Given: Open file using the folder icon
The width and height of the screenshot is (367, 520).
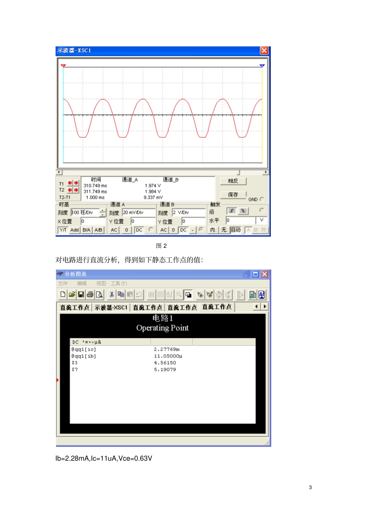Looking at the screenshot, I should click(x=72, y=295).
